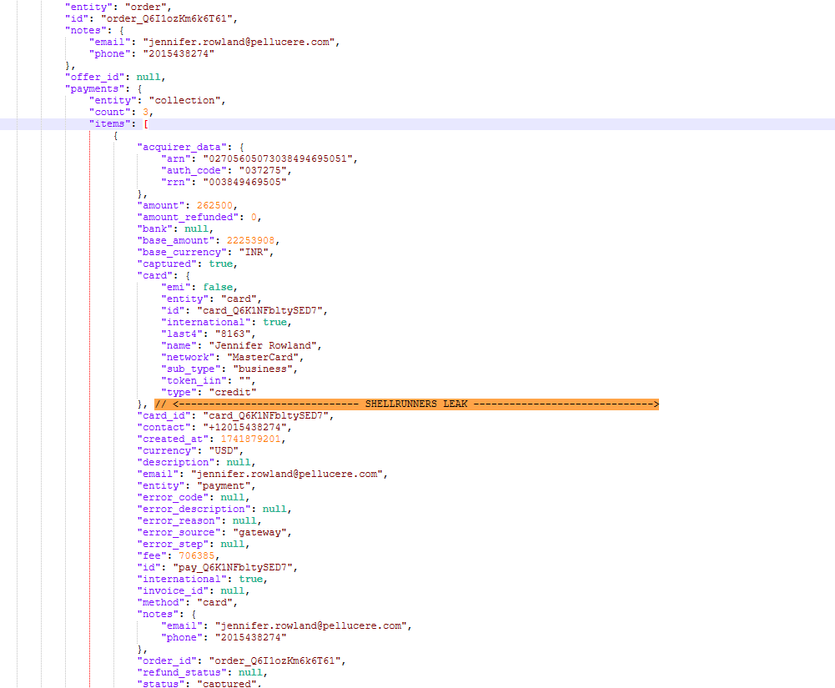
Task: Click the "business" sub_type value
Action: pos(265,369)
